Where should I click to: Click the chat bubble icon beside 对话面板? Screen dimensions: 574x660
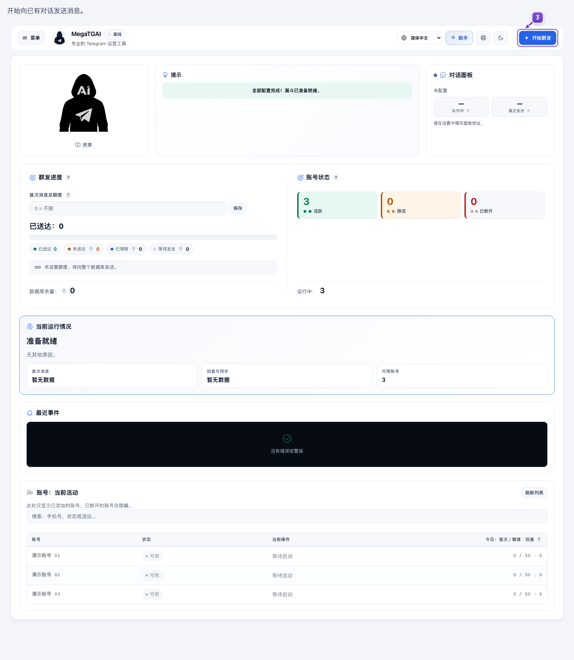click(x=443, y=75)
